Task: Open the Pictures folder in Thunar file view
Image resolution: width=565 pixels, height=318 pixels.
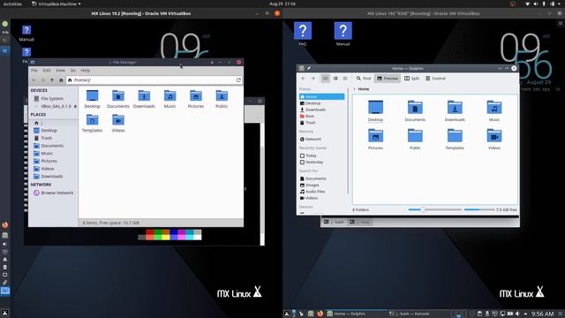Action: 196,99
